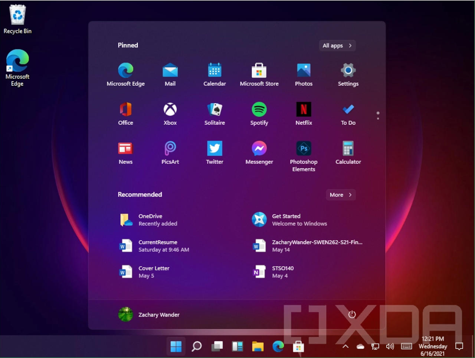The width and height of the screenshot is (475, 358).
Task: Launch the Office app
Action: pyautogui.click(x=126, y=114)
